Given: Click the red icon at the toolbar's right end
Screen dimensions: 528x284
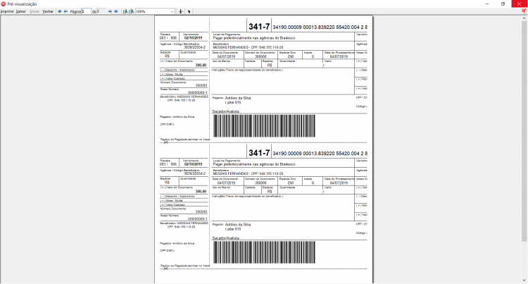Looking at the screenshot, I should click(x=524, y=11).
